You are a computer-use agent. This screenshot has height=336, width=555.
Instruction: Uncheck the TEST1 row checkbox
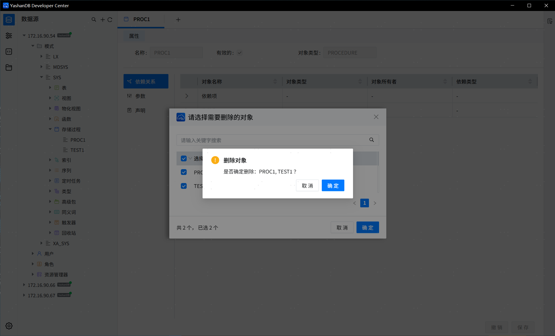[184, 186]
